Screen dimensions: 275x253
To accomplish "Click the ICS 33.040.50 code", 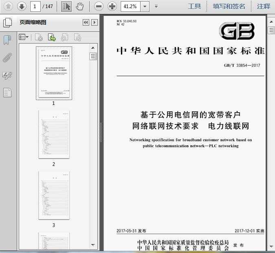I will [126, 21].
